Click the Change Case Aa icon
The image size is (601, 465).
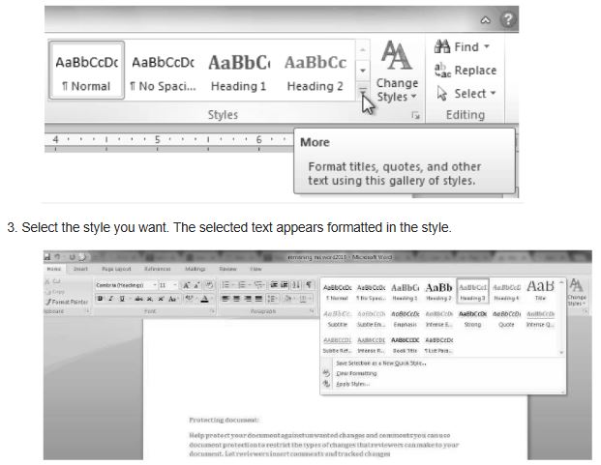(172, 299)
